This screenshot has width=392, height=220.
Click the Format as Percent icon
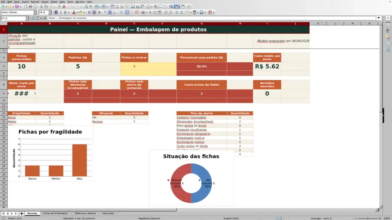pyautogui.click(x=150, y=13)
